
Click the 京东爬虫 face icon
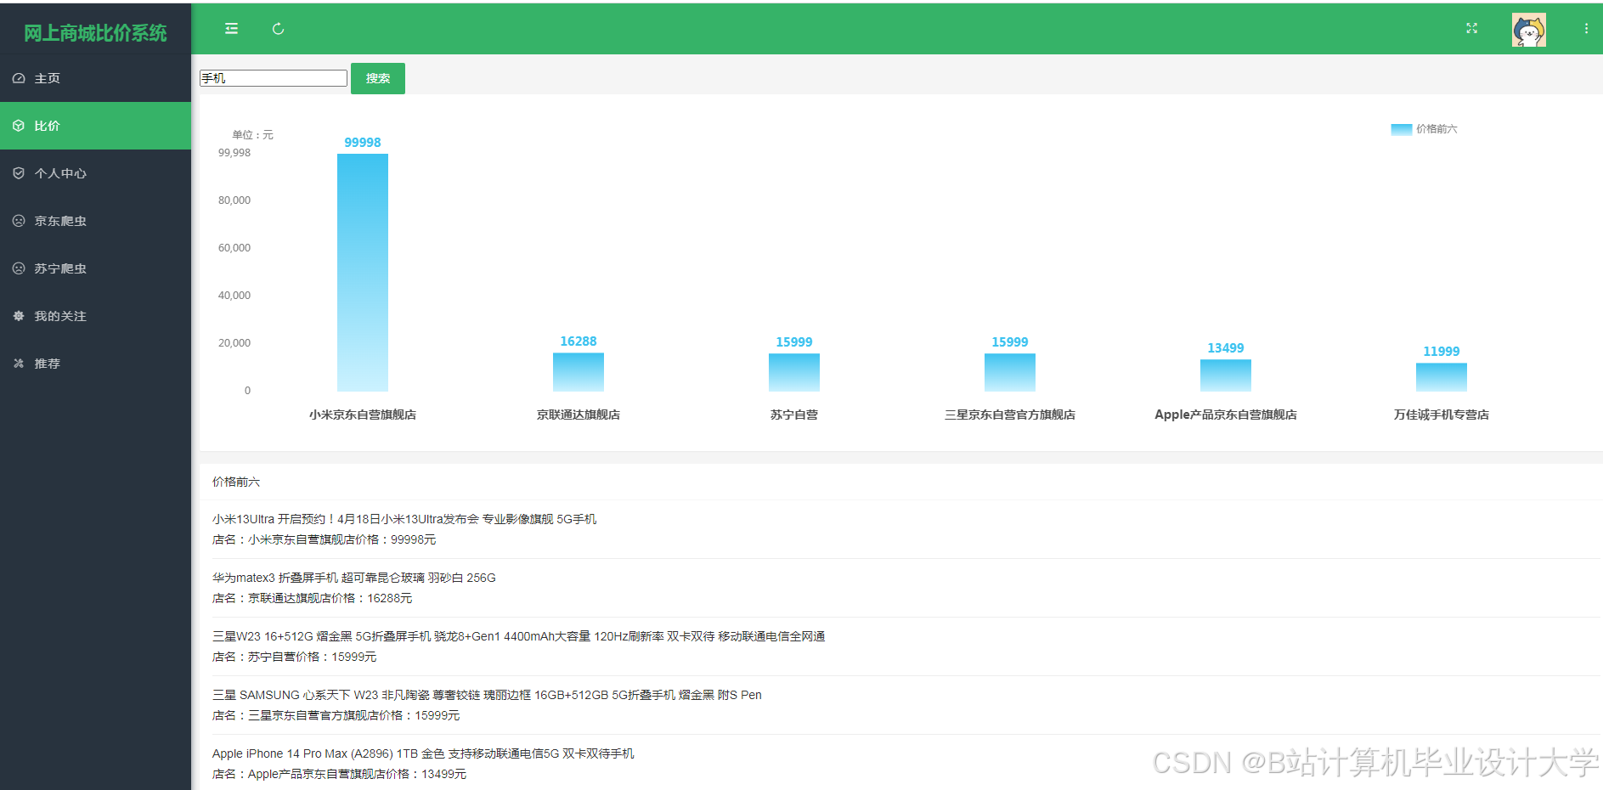[x=19, y=221]
